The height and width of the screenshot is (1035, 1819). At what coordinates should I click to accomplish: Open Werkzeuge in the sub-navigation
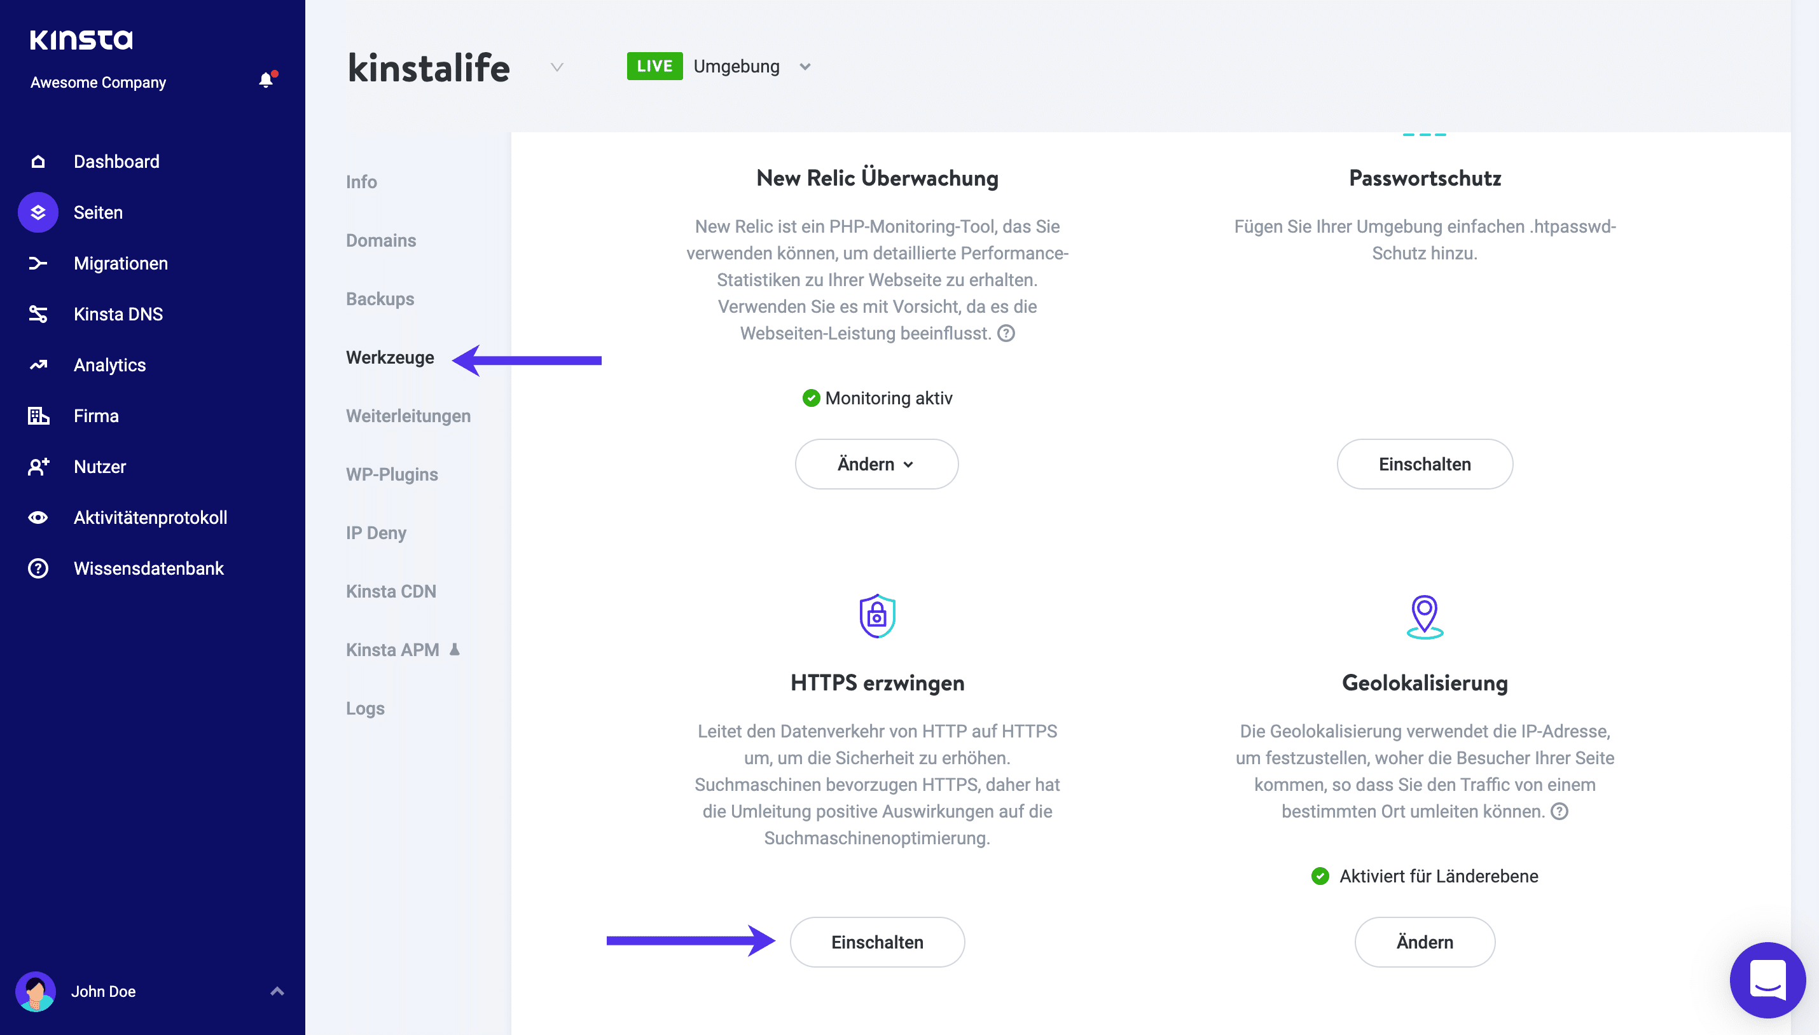390,359
